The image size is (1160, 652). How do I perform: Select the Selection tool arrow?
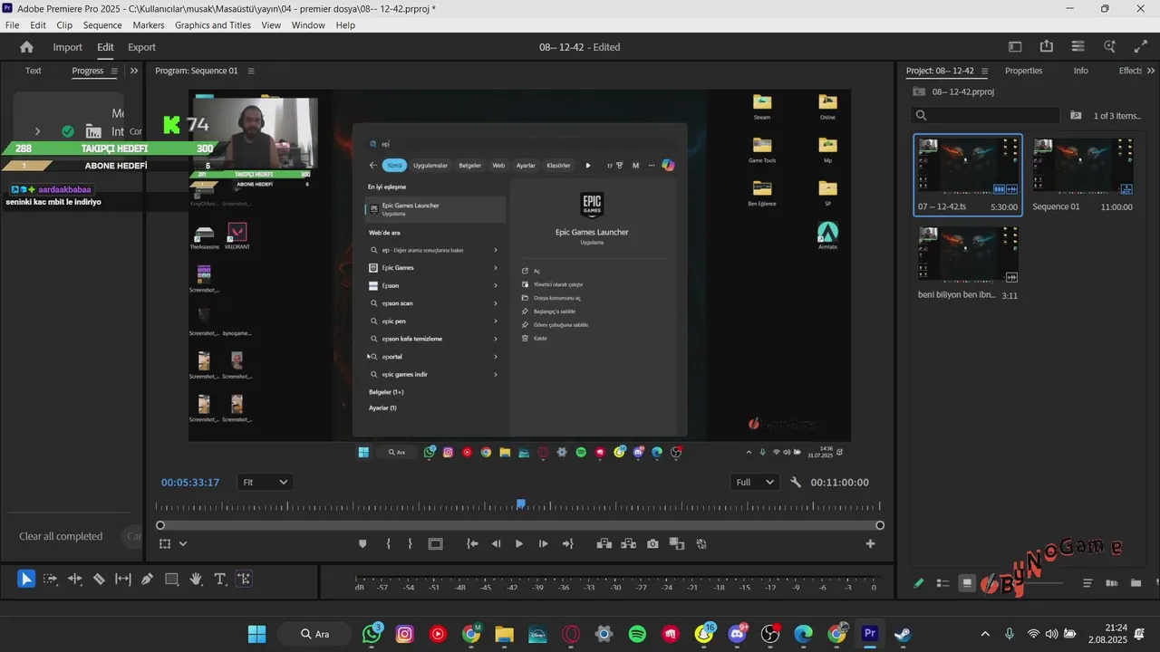coord(26,579)
